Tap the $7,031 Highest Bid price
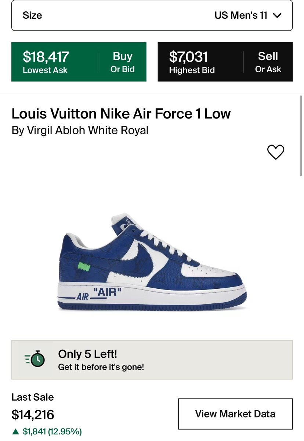Viewport: 304px width, 441px height. (188, 57)
